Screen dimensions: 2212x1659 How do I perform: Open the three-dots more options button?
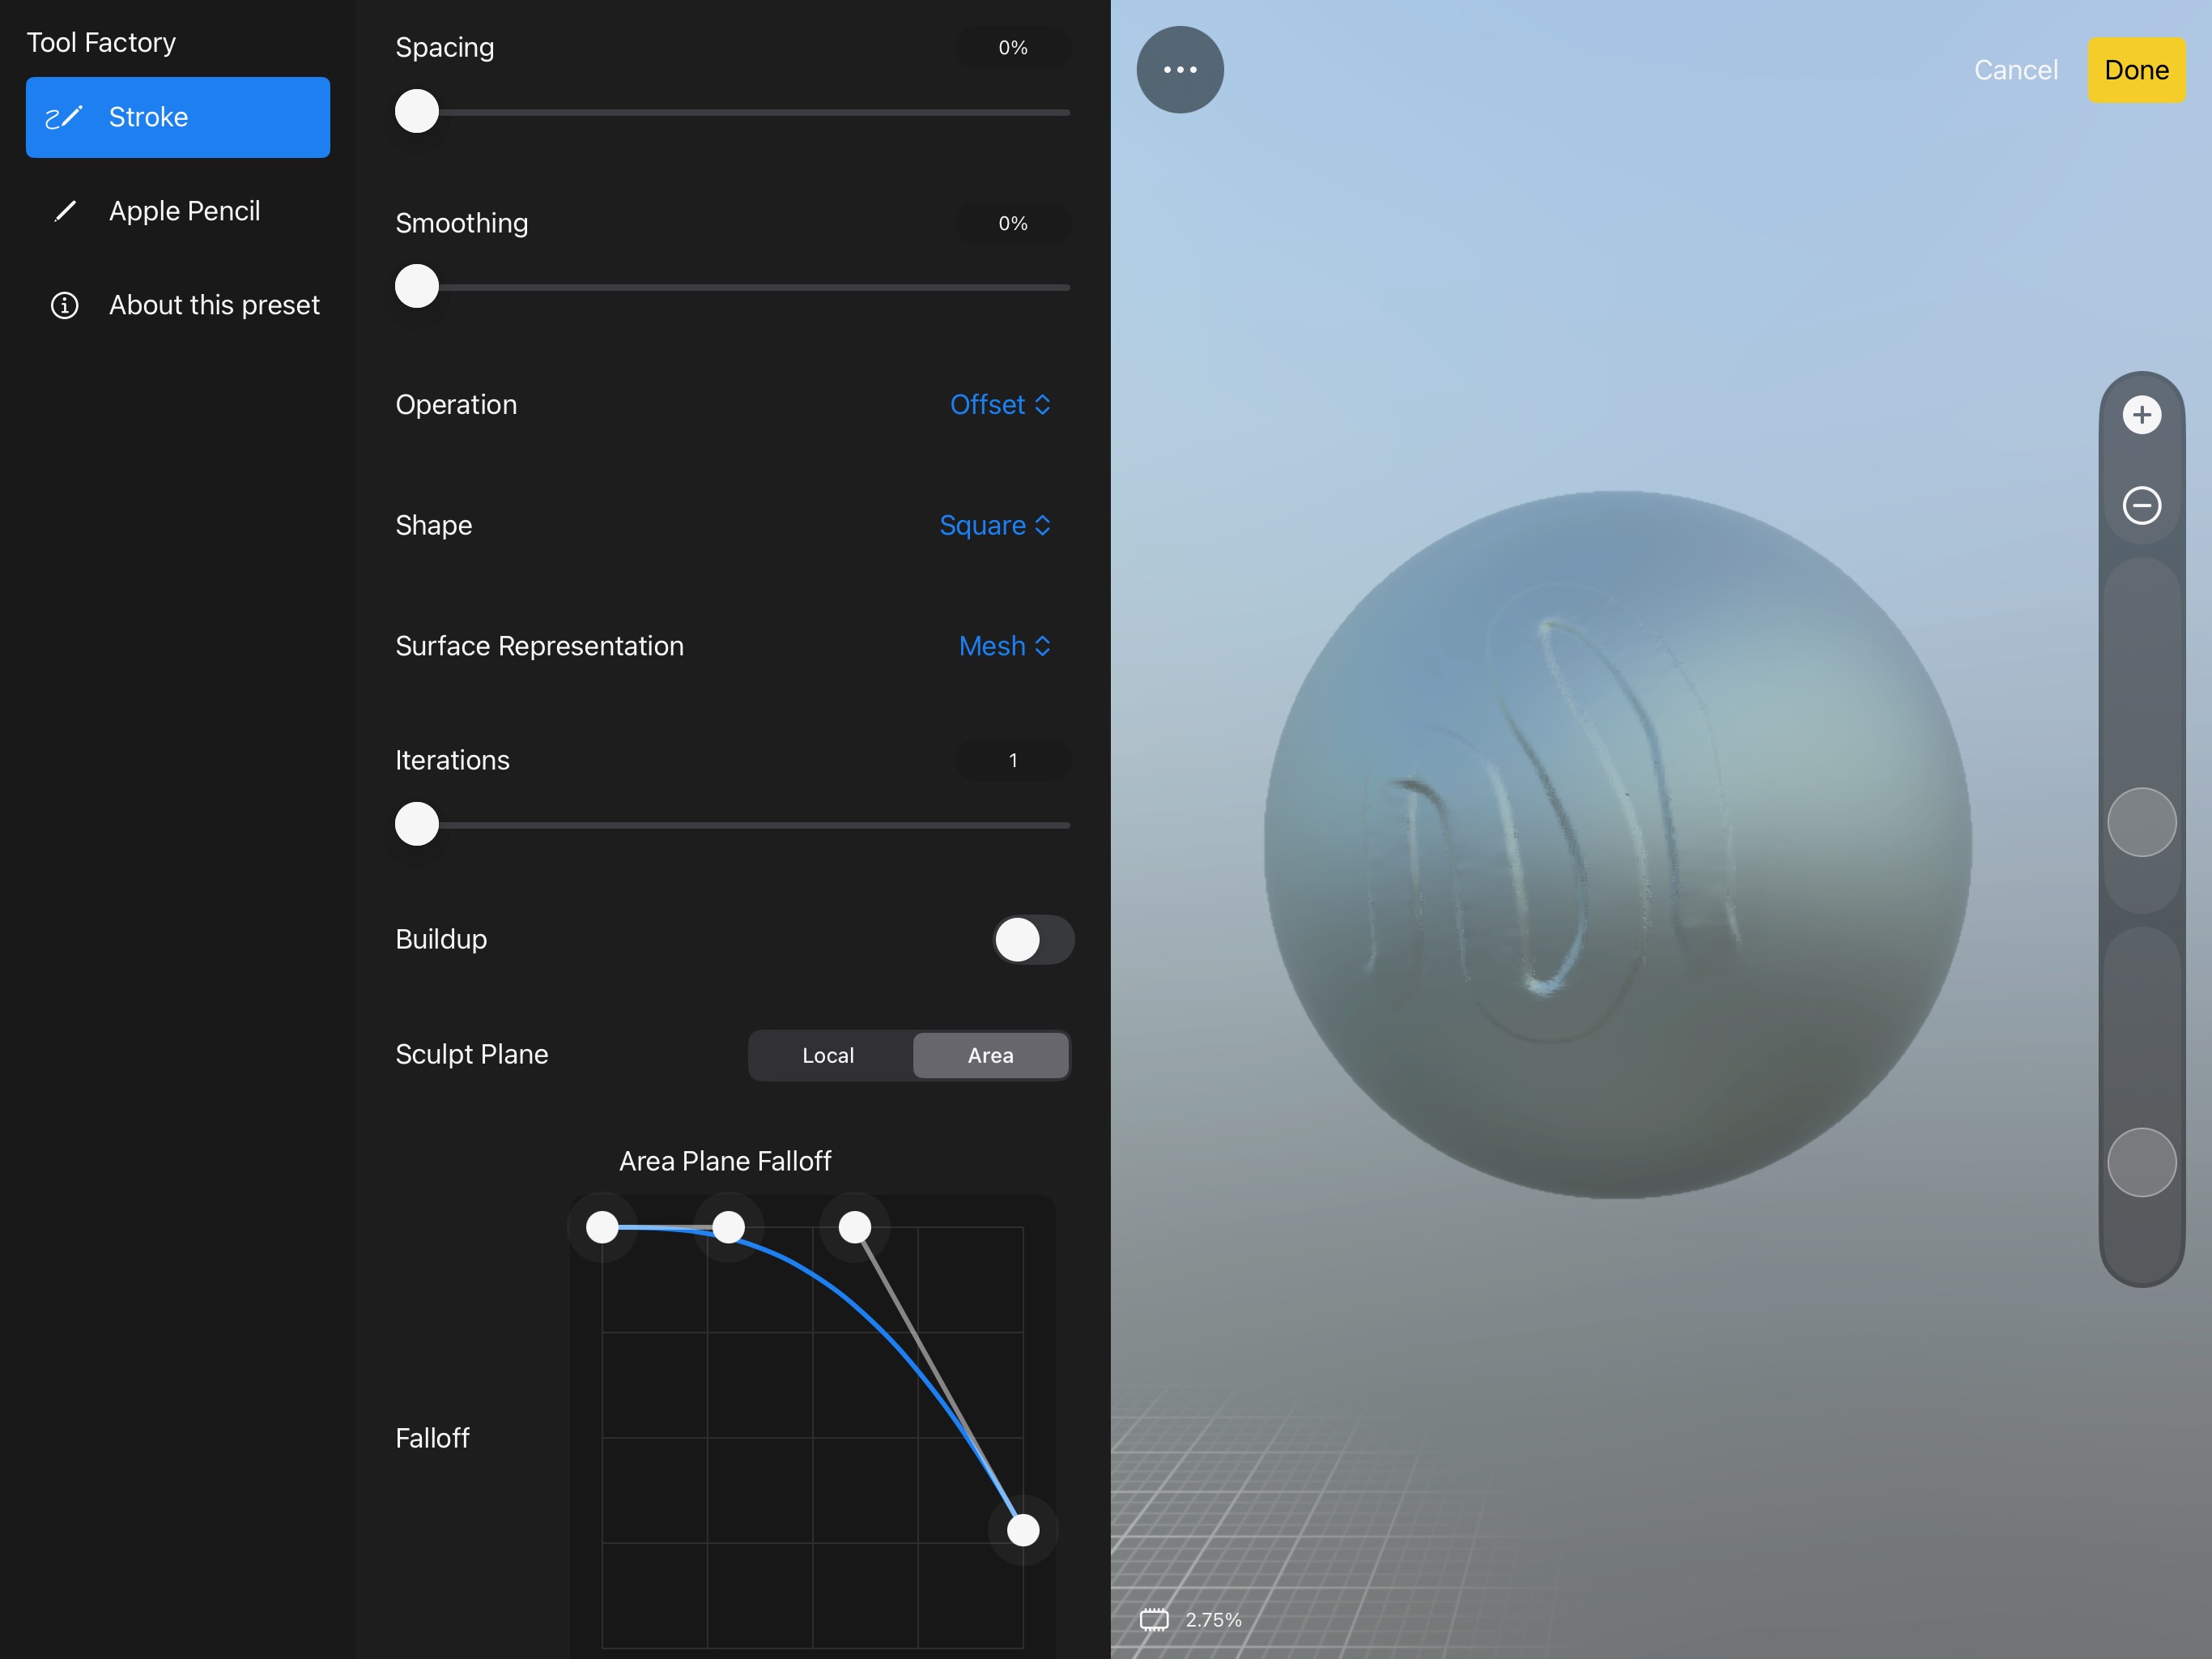click(1180, 70)
